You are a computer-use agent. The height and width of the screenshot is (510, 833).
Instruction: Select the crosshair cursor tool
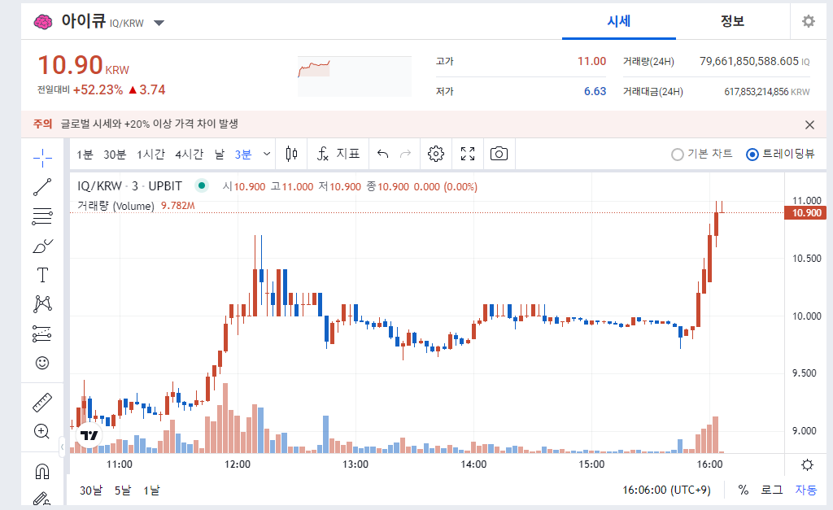tap(42, 157)
